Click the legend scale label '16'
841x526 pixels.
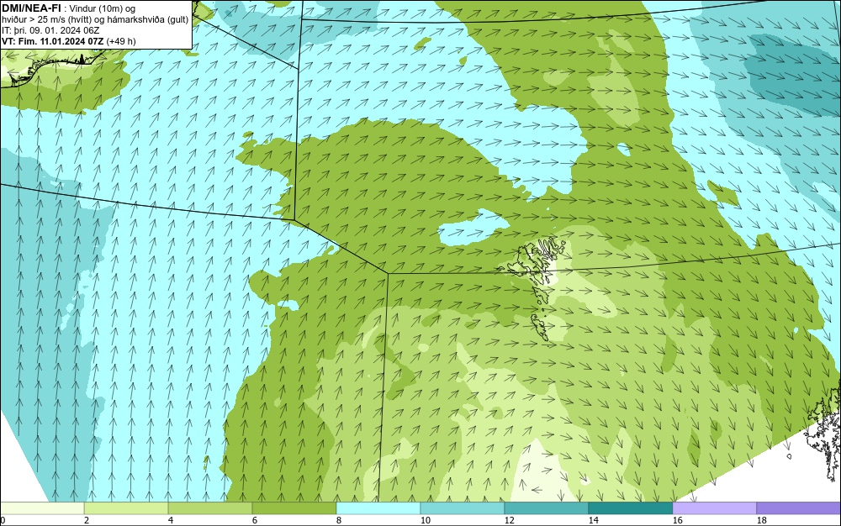coord(677,520)
